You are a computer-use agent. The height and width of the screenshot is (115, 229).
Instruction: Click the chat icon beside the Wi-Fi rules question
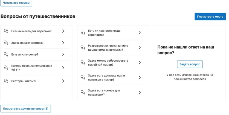[x=6, y=68]
